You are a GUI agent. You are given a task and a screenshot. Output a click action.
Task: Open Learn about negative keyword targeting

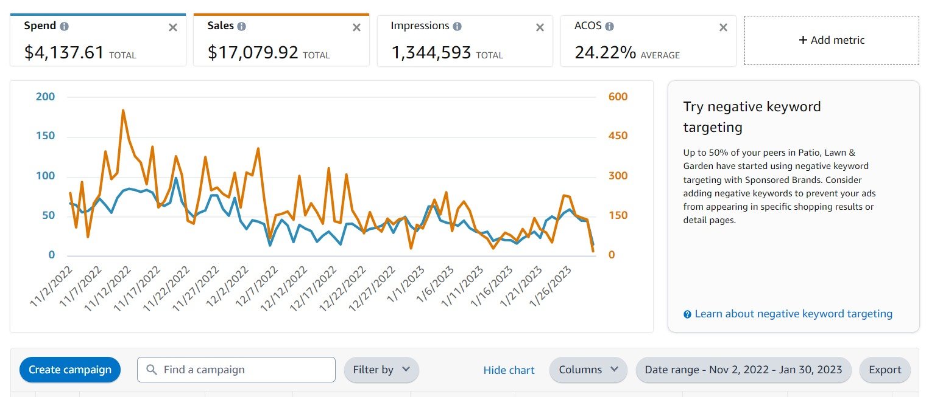[x=793, y=314]
